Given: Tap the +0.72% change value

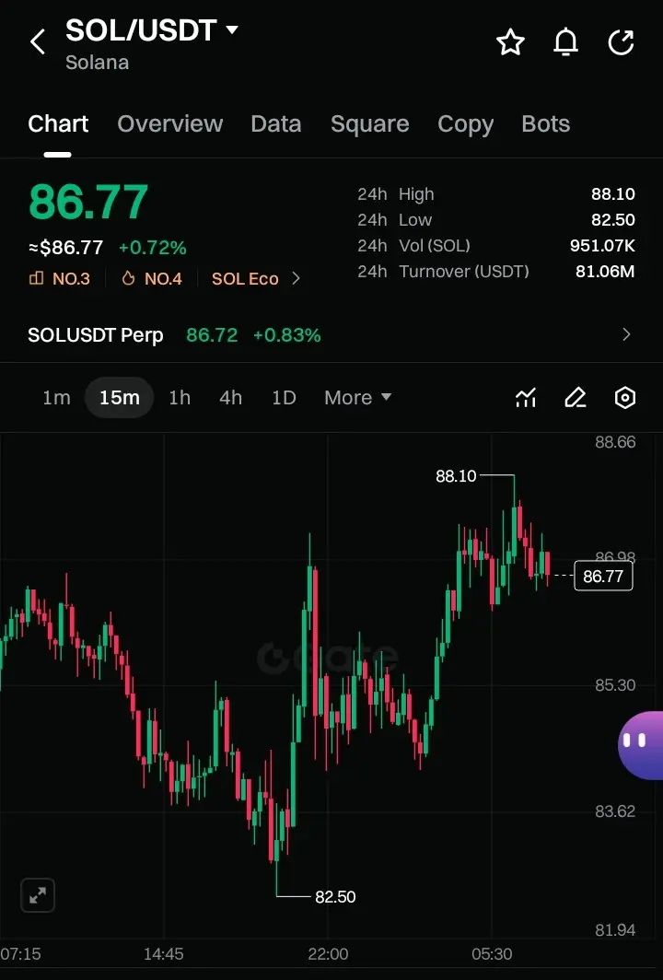Looking at the screenshot, I should coord(153,248).
